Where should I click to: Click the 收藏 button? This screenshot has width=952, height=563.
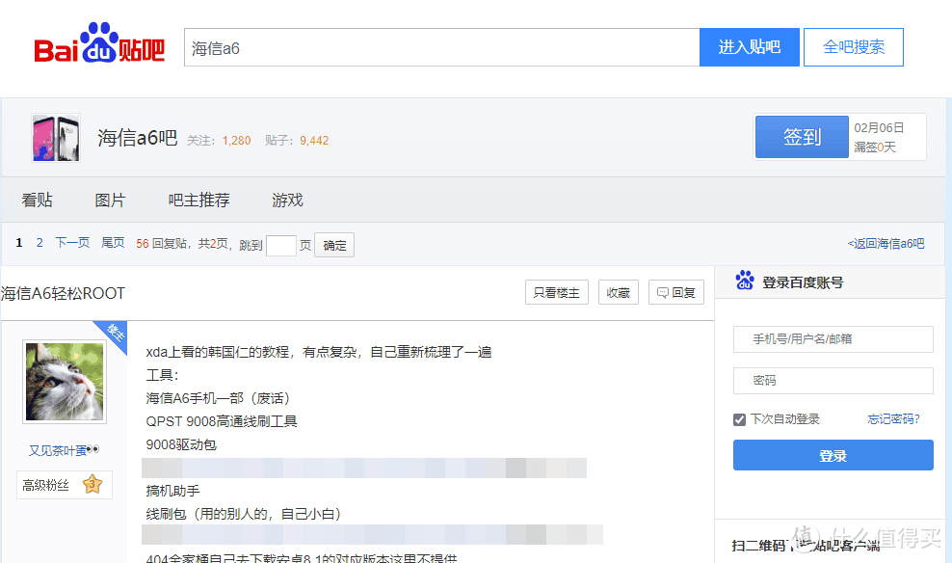619,293
